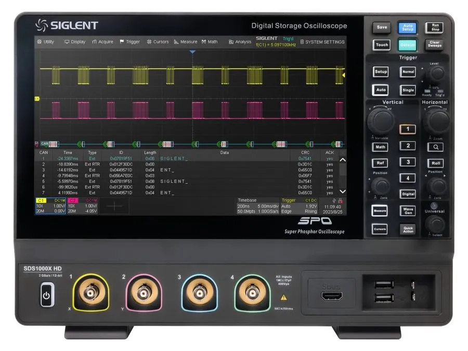
Task: Tap the USB status icon
Action: 334,201
